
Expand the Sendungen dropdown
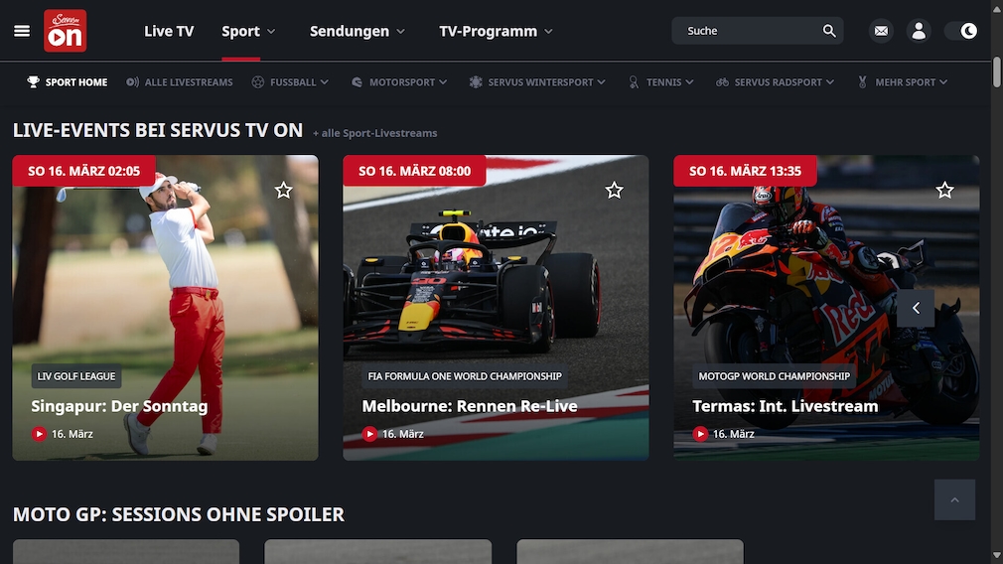[x=357, y=31]
